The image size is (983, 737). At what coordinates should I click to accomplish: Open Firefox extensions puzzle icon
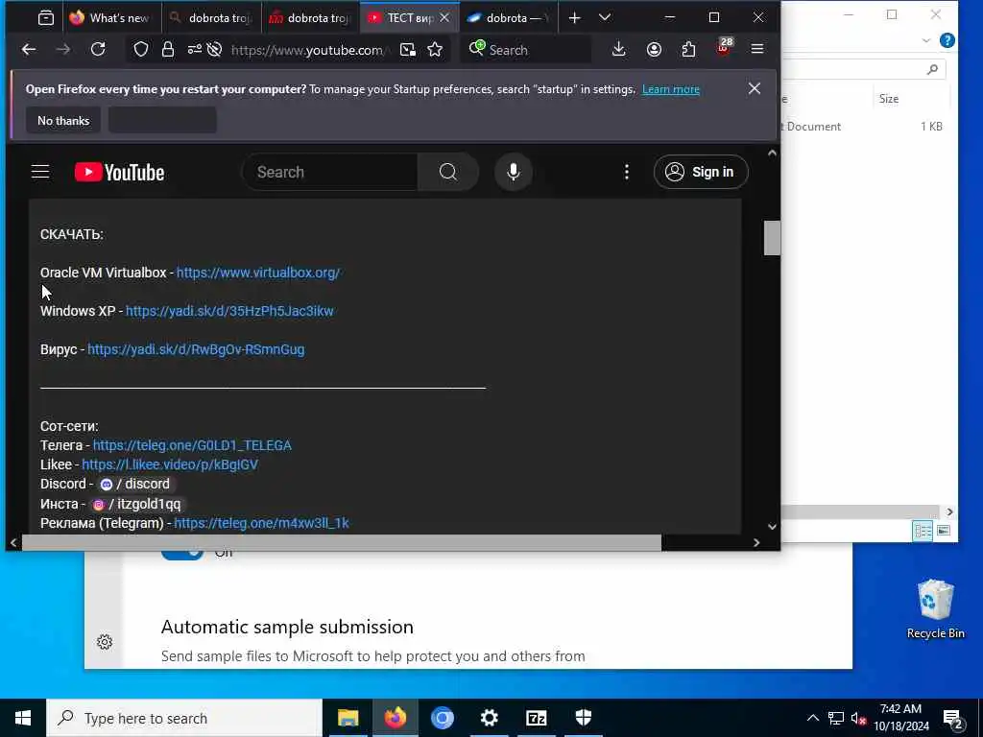click(688, 50)
